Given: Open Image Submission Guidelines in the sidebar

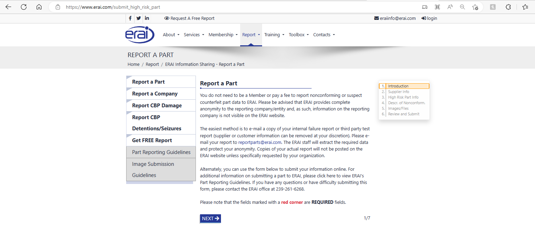Looking at the screenshot, I should tap(161, 170).
